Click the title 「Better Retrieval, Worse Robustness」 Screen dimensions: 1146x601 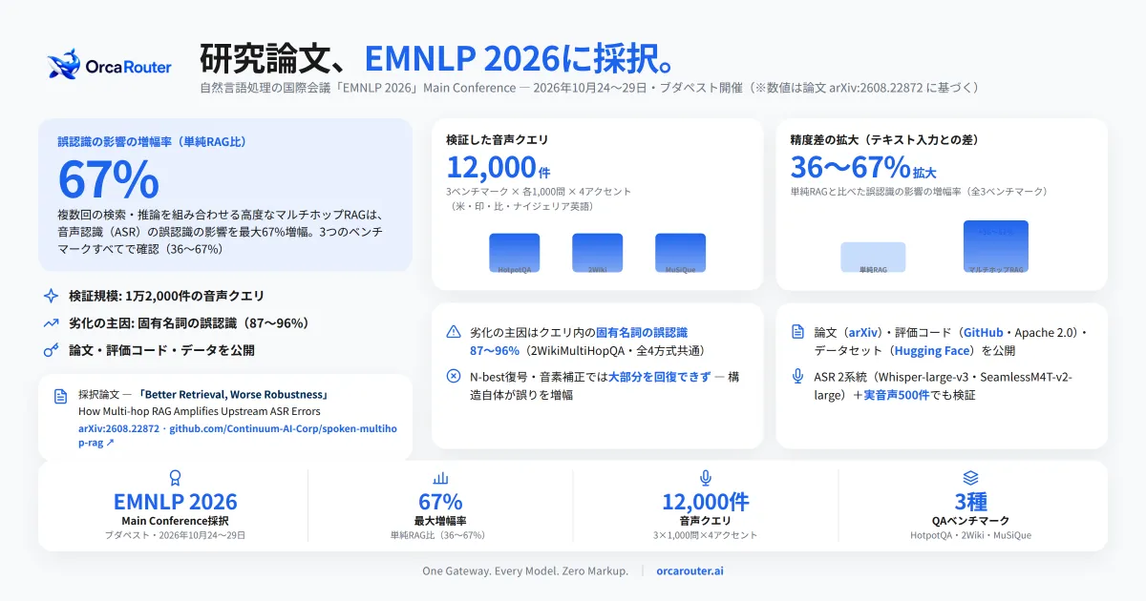point(232,395)
